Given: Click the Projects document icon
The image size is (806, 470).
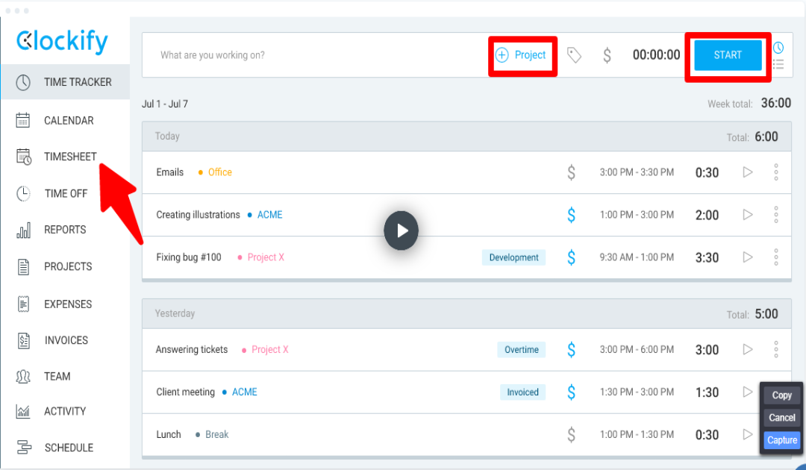Looking at the screenshot, I should pos(24,267).
